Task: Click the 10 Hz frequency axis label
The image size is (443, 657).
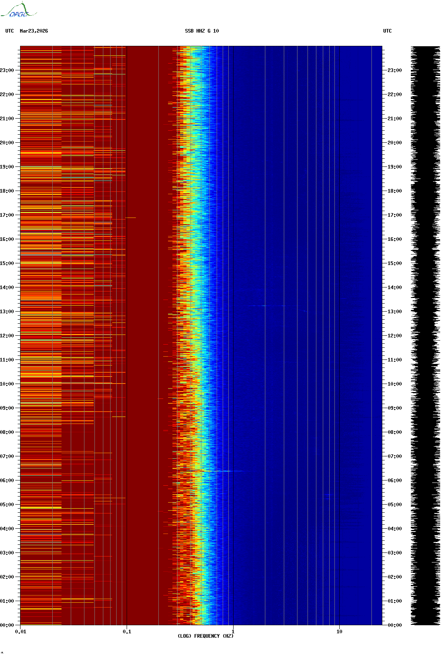Action: [339, 632]
